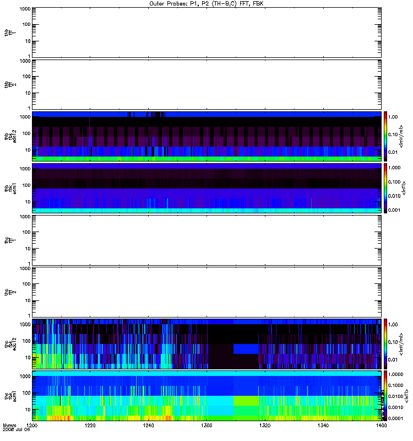Click the thc fbk scm1 spectrogram
413x441 pixels.
pyautogui.click(x=206, y=396)
